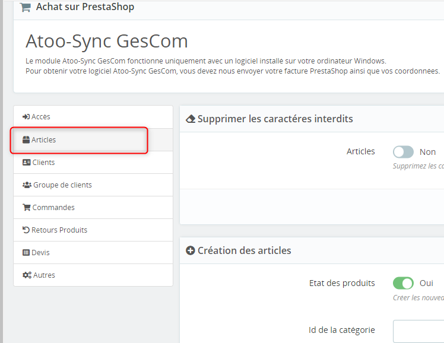Screen dimensions: 444x343
Task: Click the Non label beside Articles switch
Action: click(427, 152)
